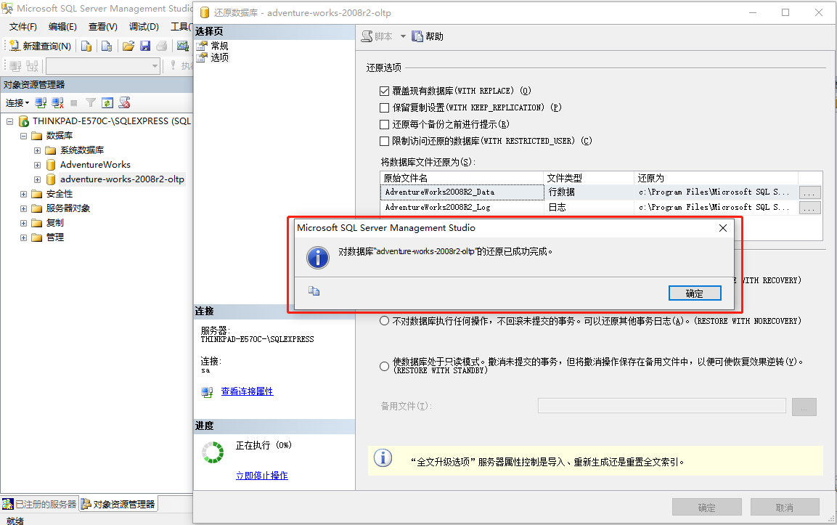
Task: Expand the 安全性 folder
Action: point(23,194)
